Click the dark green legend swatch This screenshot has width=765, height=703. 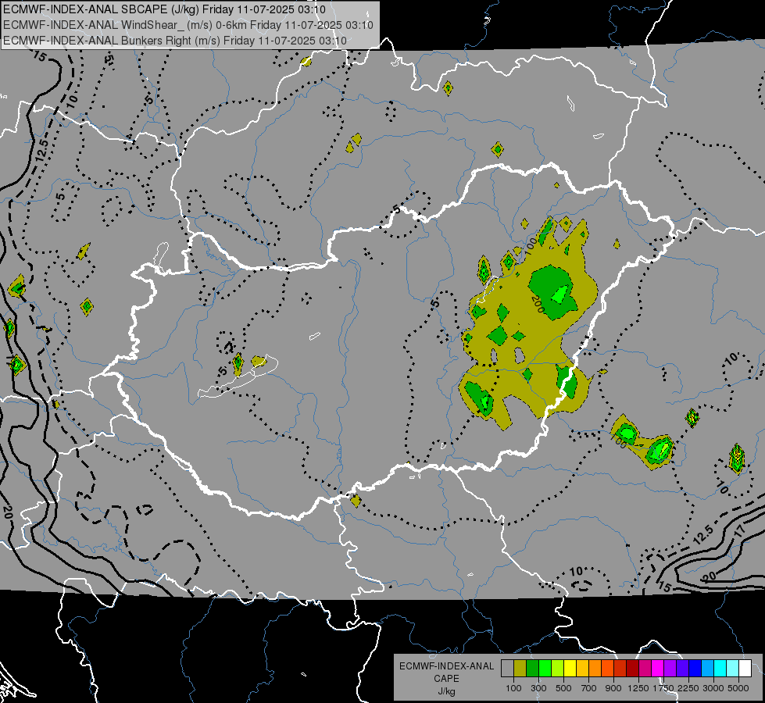[x=532, y=668]
